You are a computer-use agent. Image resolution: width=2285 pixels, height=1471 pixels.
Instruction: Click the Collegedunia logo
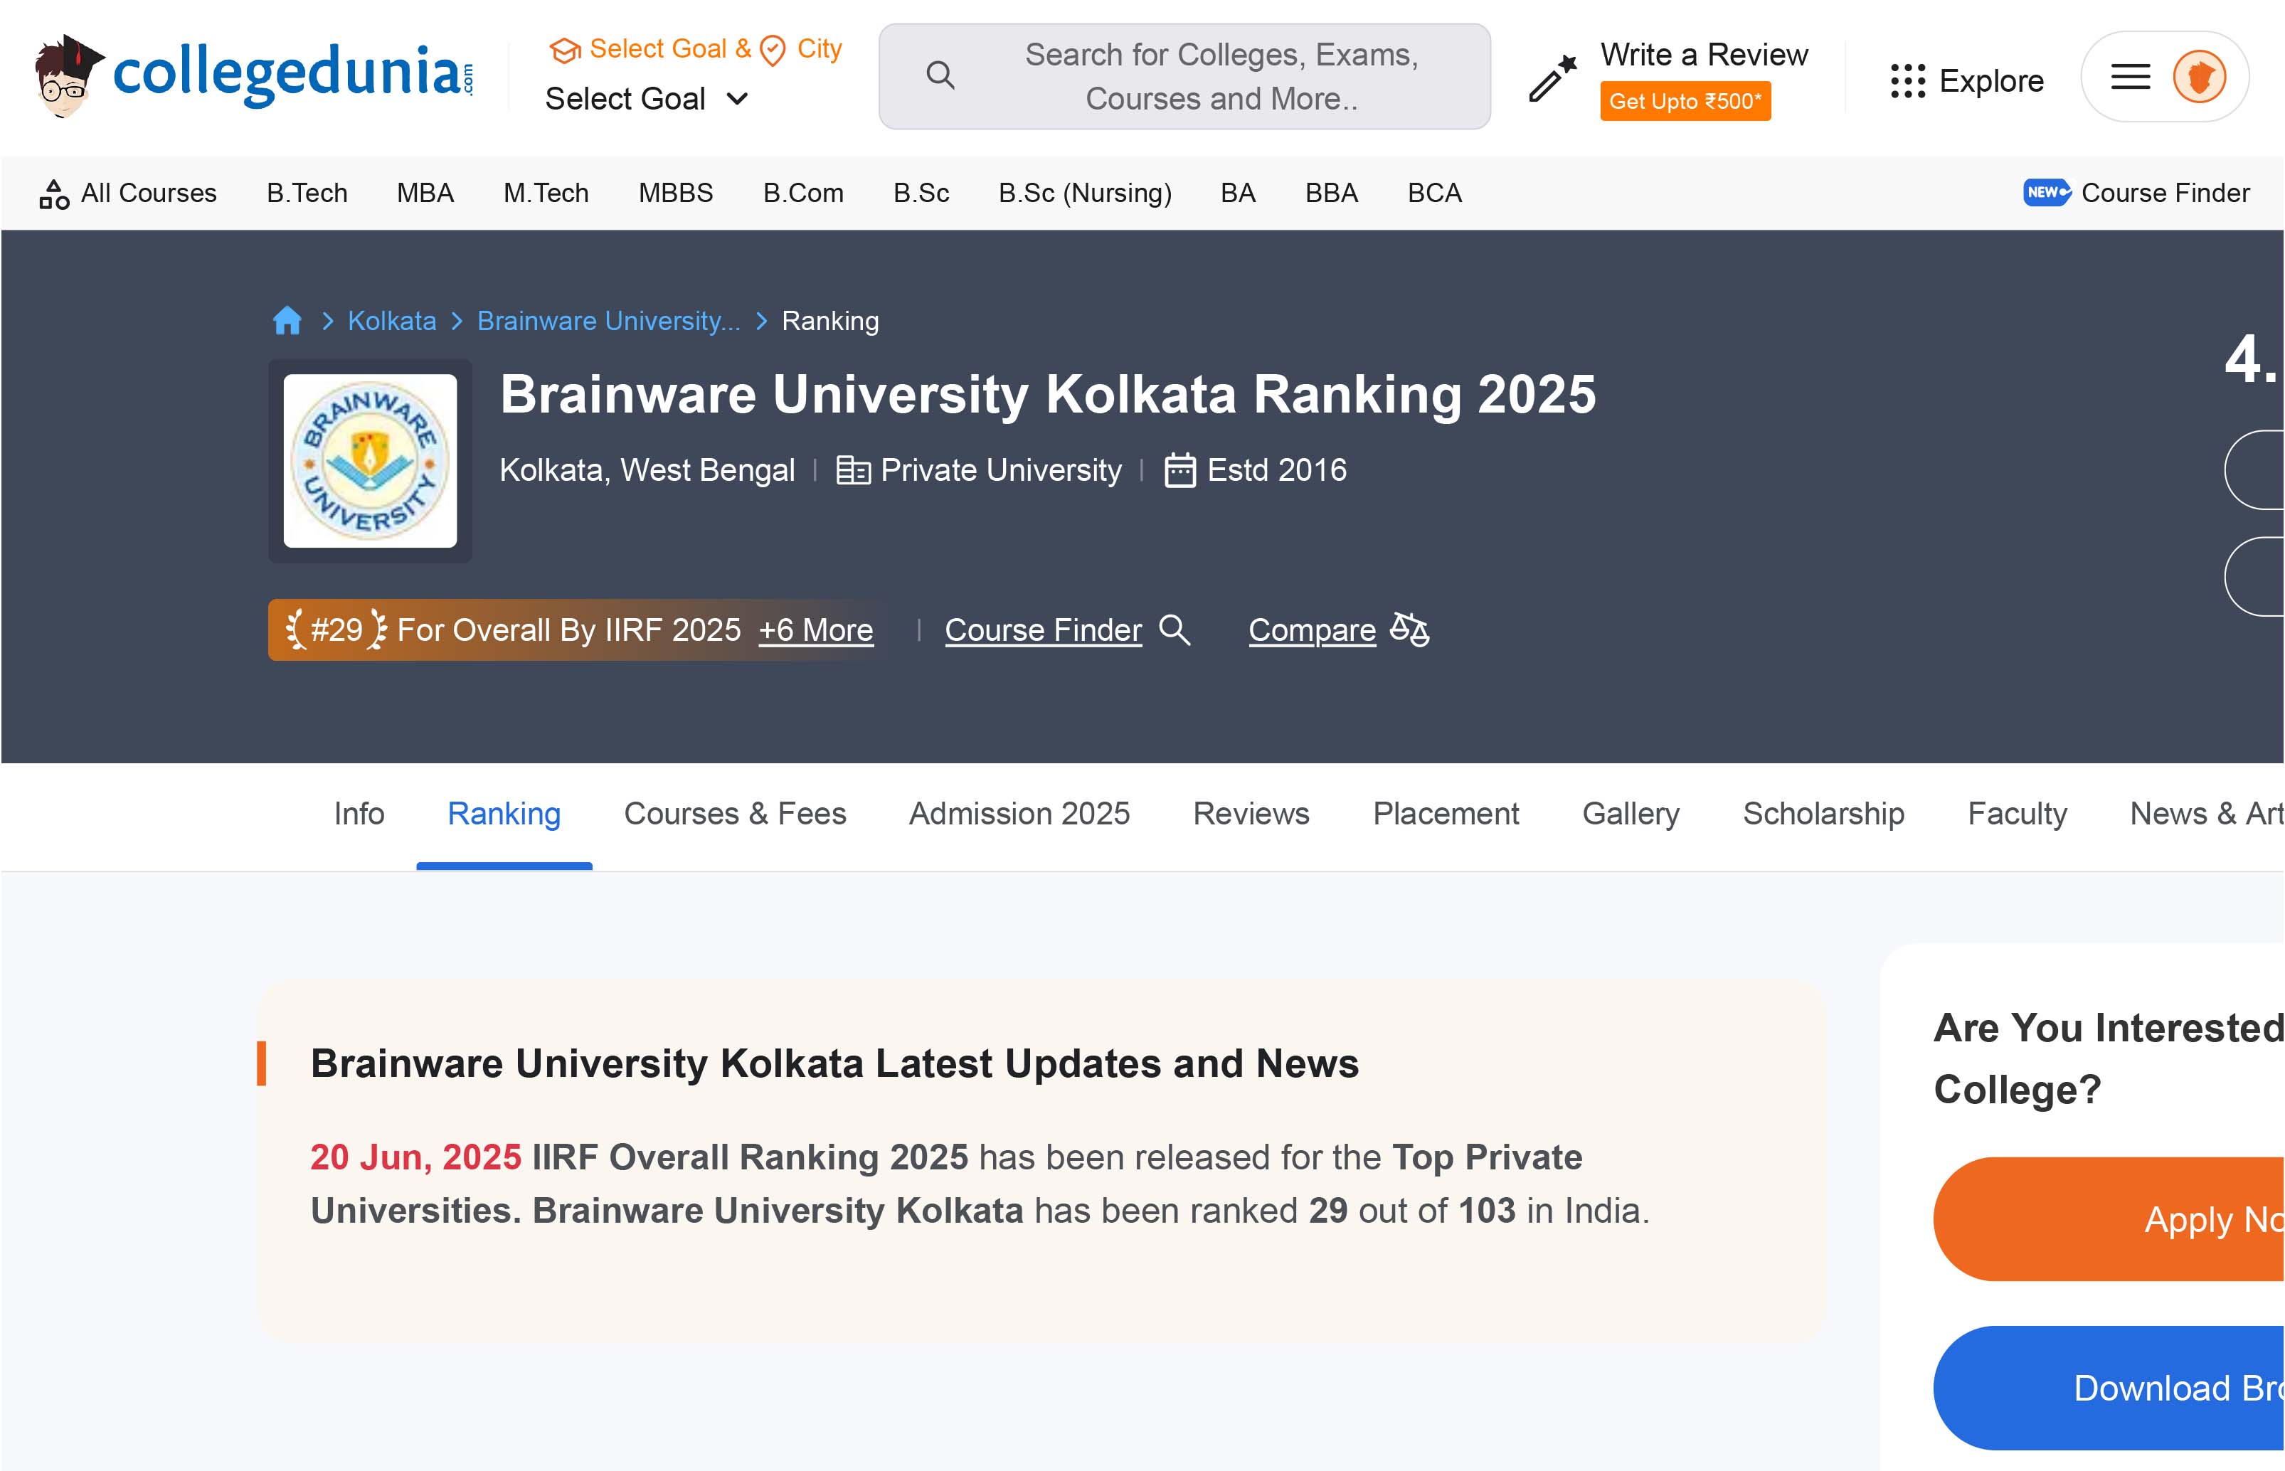pyautogui.click(x=254, y=75)
